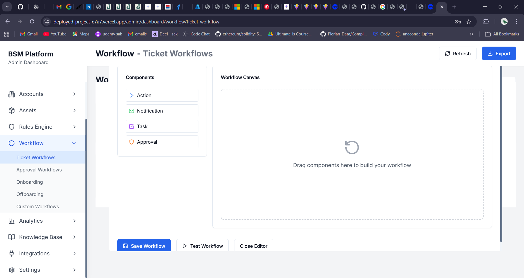Screen dimensions: 524x278
Task: Click the Assets cube icon
Action: click(x=11, y=110)
